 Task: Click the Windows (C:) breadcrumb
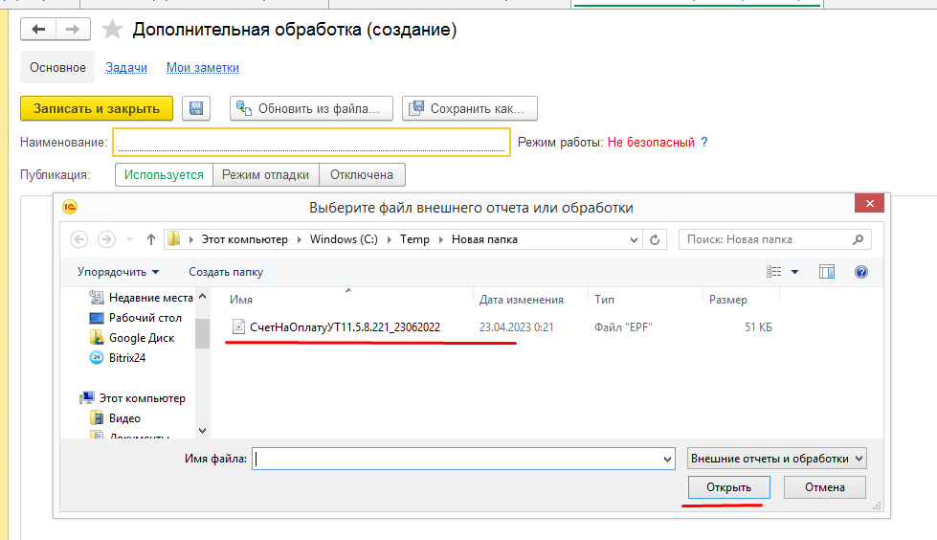pyautogui.click(x=344, y=239)
